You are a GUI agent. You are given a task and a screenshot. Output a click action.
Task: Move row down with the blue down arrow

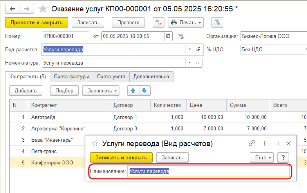coord(144,90)
